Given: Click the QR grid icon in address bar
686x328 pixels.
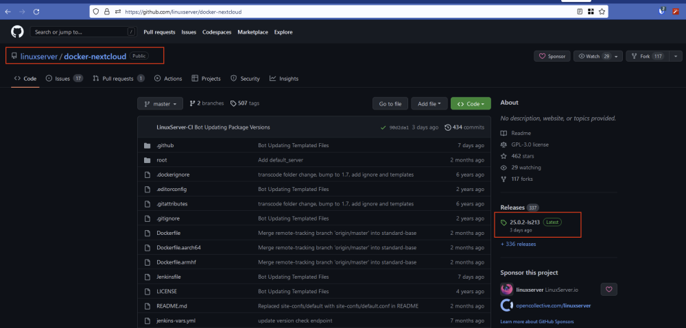Looking at the screenshot, I should (x=590, y=12).
